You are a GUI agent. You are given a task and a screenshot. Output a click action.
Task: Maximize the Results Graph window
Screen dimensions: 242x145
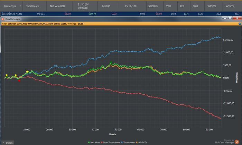point(230,18)
